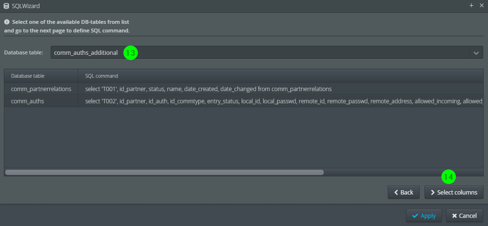Click the green marker numbered 13
Viewport: 488px width, 226px height.
[131, 53]
